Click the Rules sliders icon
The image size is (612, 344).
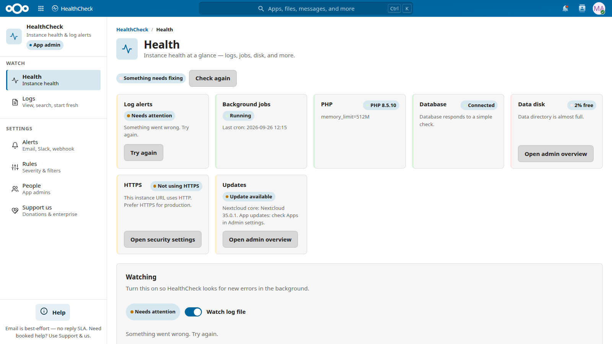pos(15,167)
